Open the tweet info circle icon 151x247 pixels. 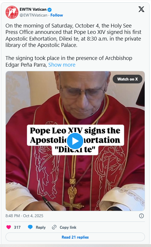tap(141, 216)
